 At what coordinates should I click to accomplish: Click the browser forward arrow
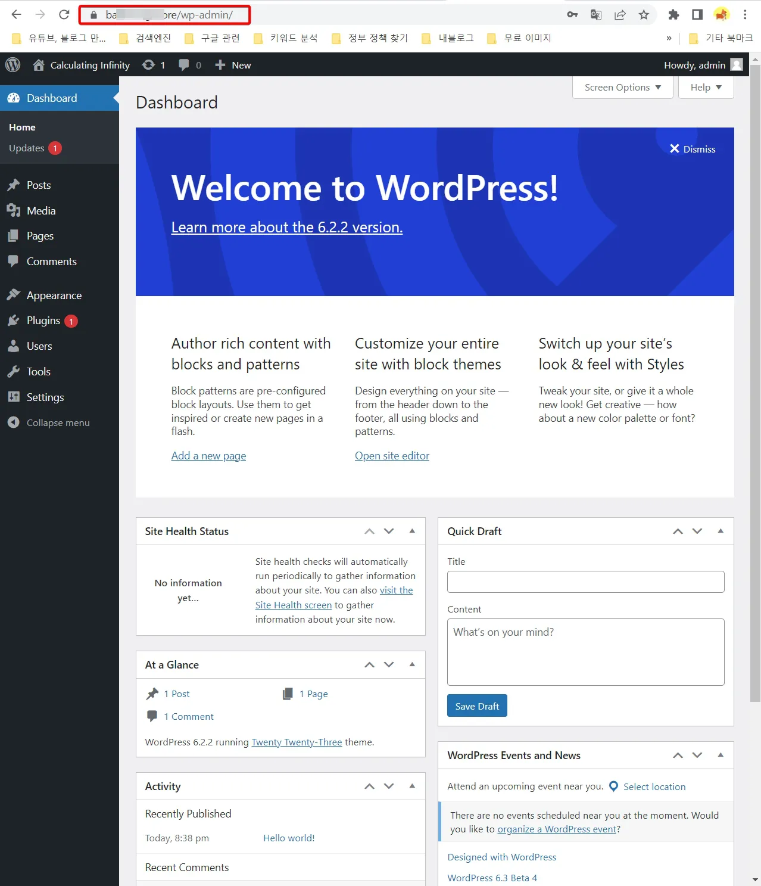pyautogui.click(x=40, y=15)
